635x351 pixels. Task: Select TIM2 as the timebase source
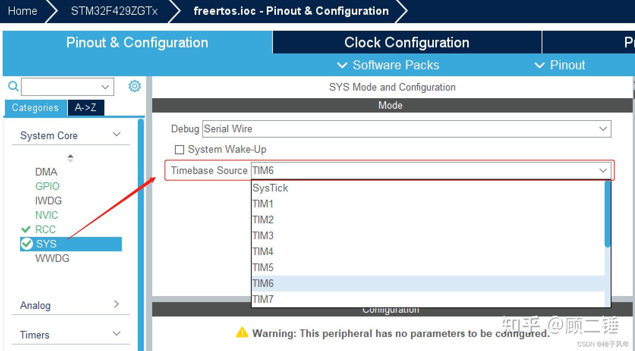263,219
